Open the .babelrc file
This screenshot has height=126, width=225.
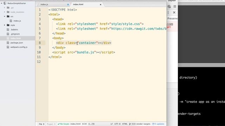coord(14,29)
